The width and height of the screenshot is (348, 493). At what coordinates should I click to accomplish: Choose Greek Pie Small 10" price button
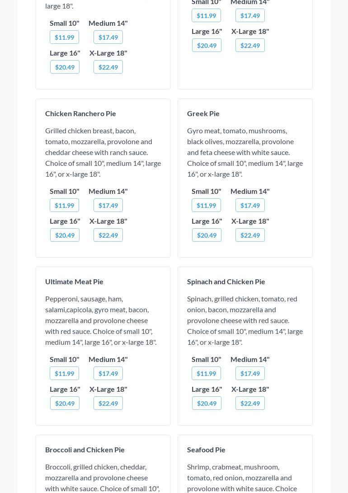(x=206, y=205)
